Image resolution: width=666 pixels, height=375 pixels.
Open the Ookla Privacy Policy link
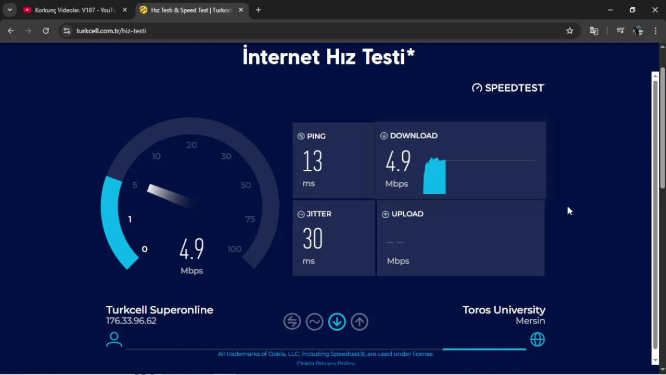(326, 363)
